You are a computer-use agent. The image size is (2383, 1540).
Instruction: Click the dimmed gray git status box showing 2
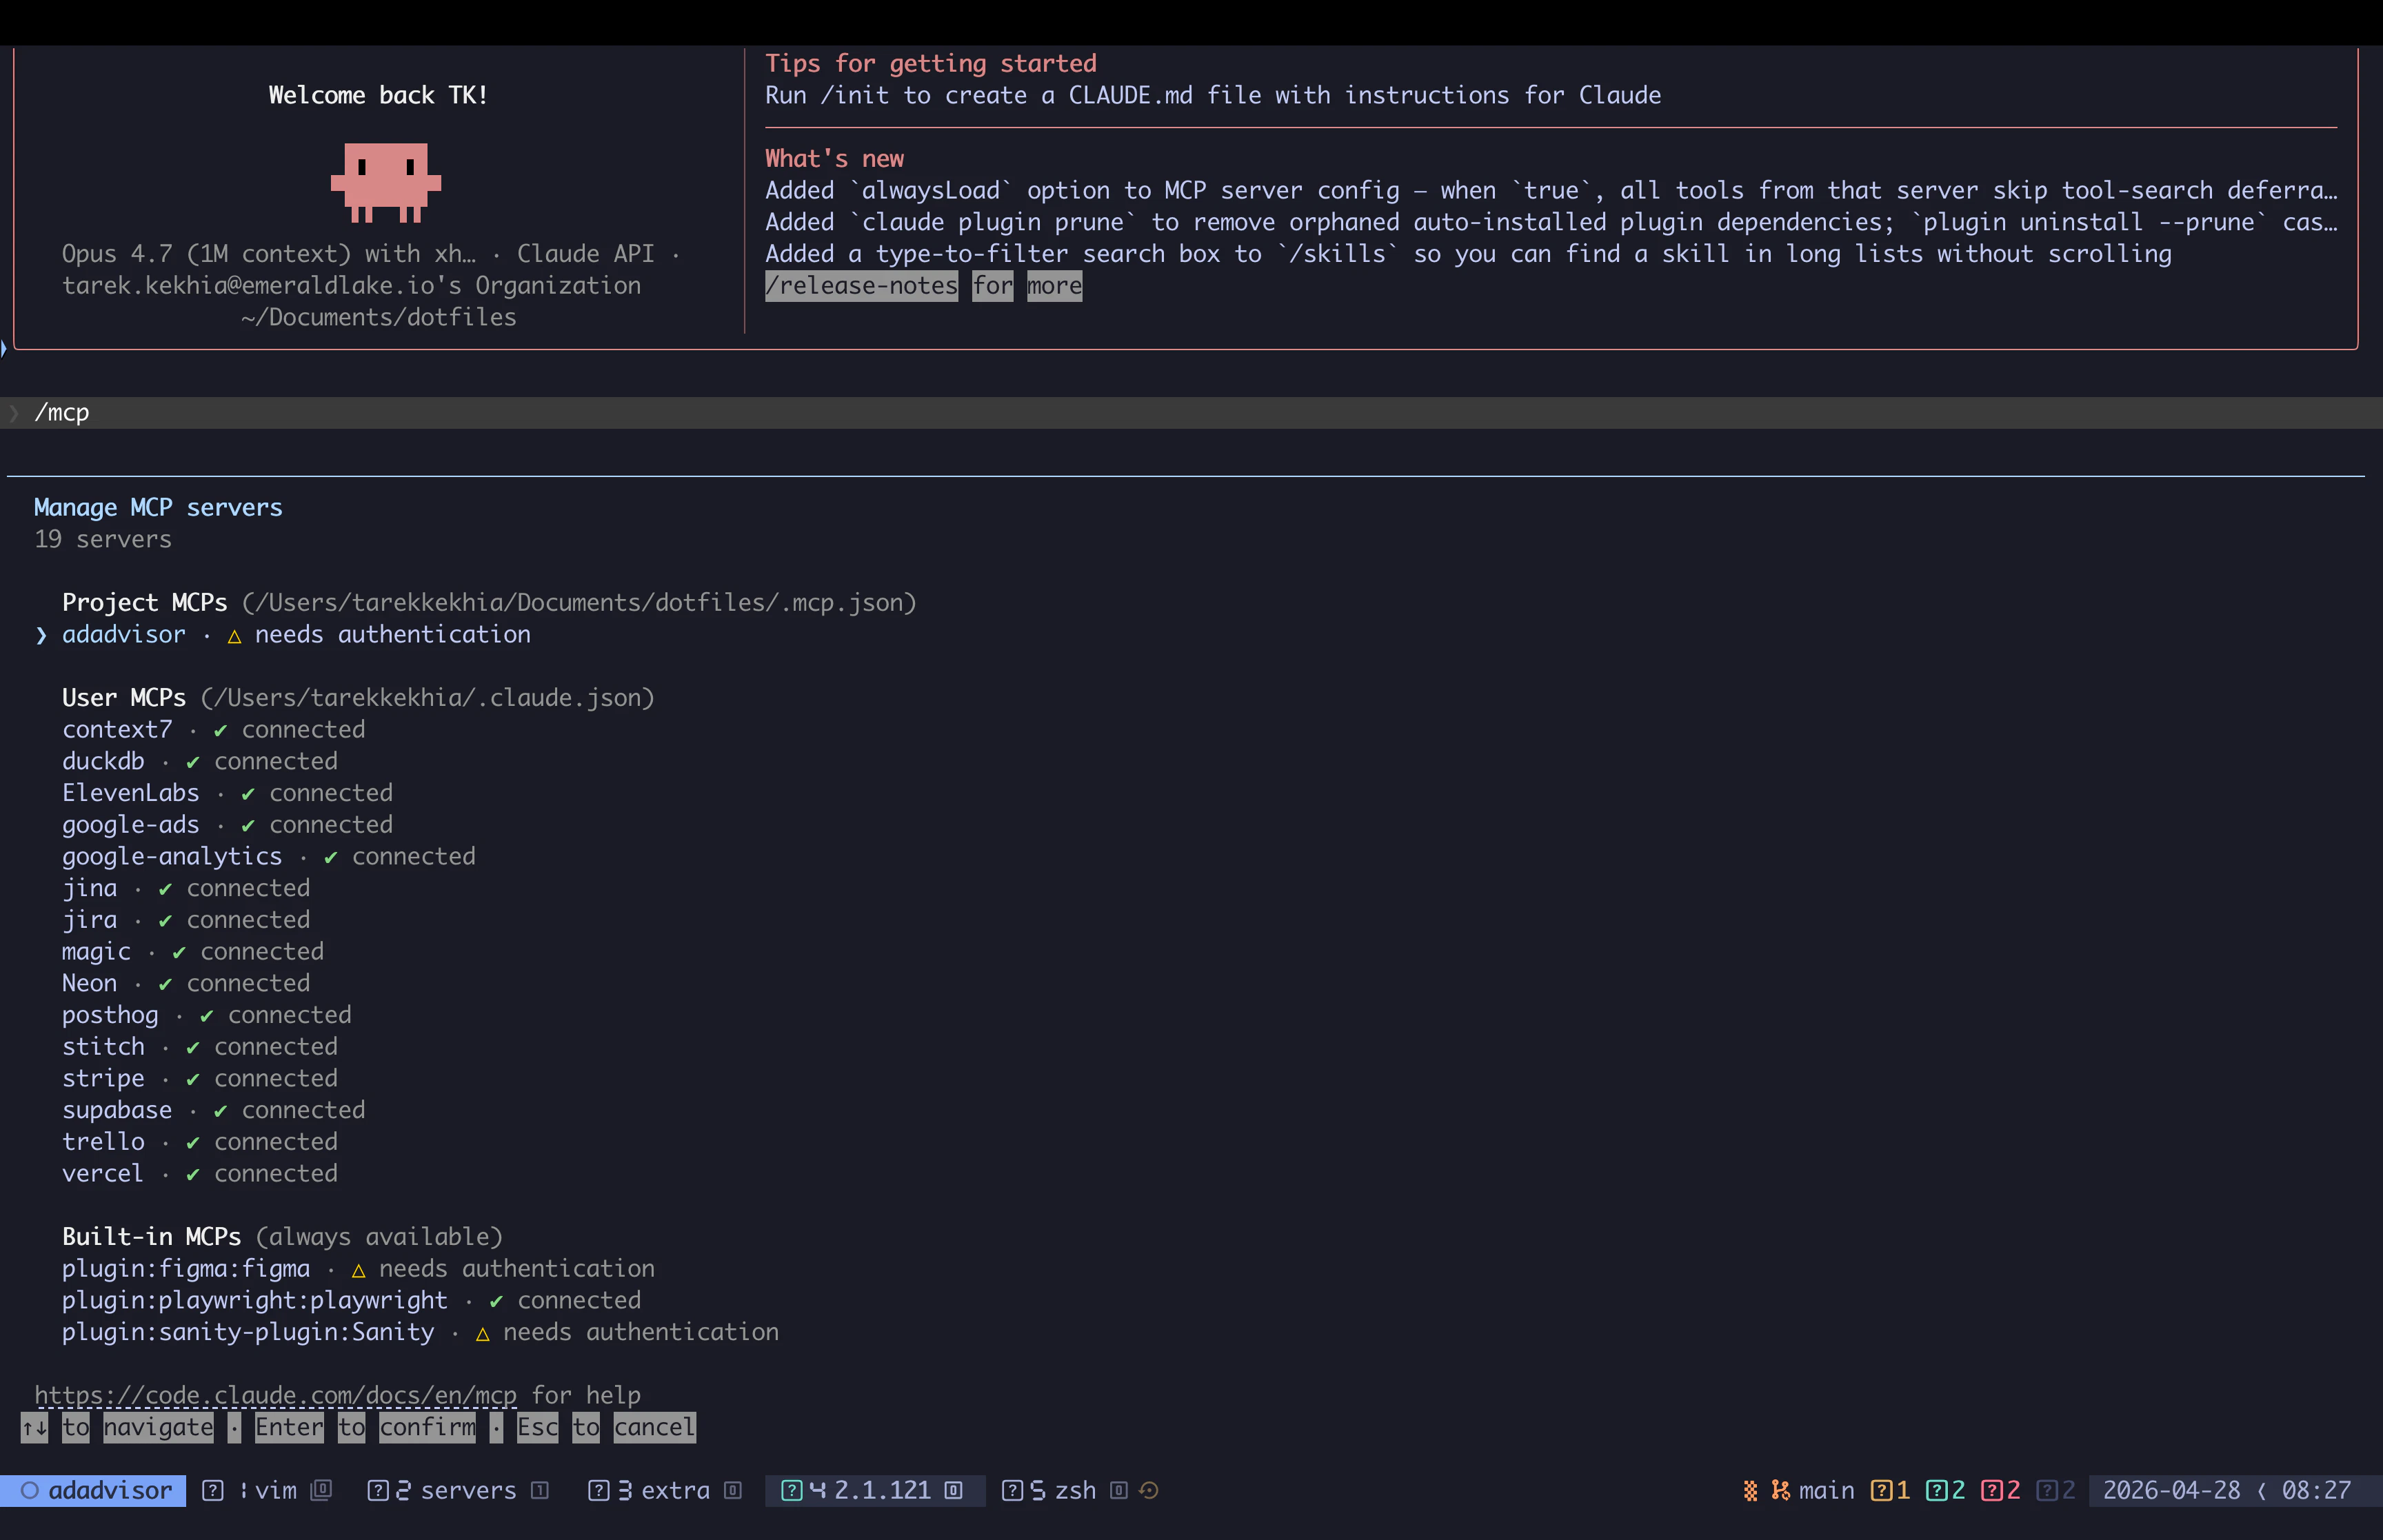tap(2055, 1490)
